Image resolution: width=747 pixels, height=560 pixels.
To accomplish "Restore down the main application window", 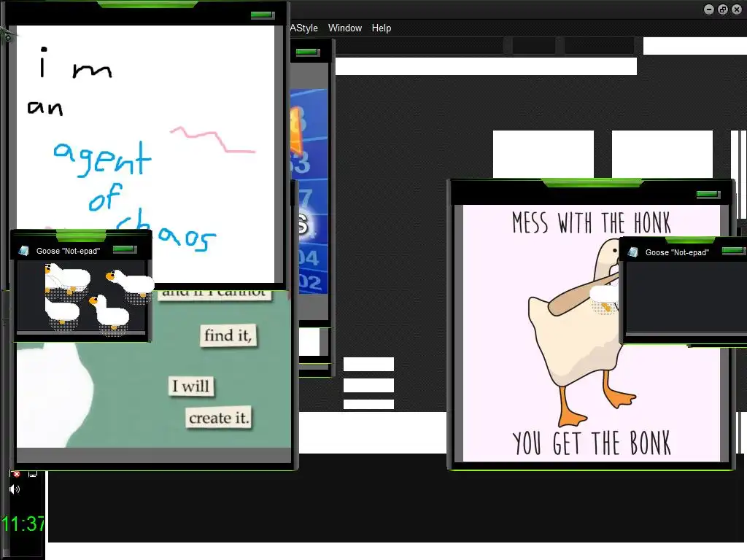I will coord(723,9).
